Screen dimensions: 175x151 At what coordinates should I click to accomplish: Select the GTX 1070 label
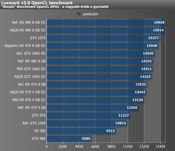coord(38,38)
